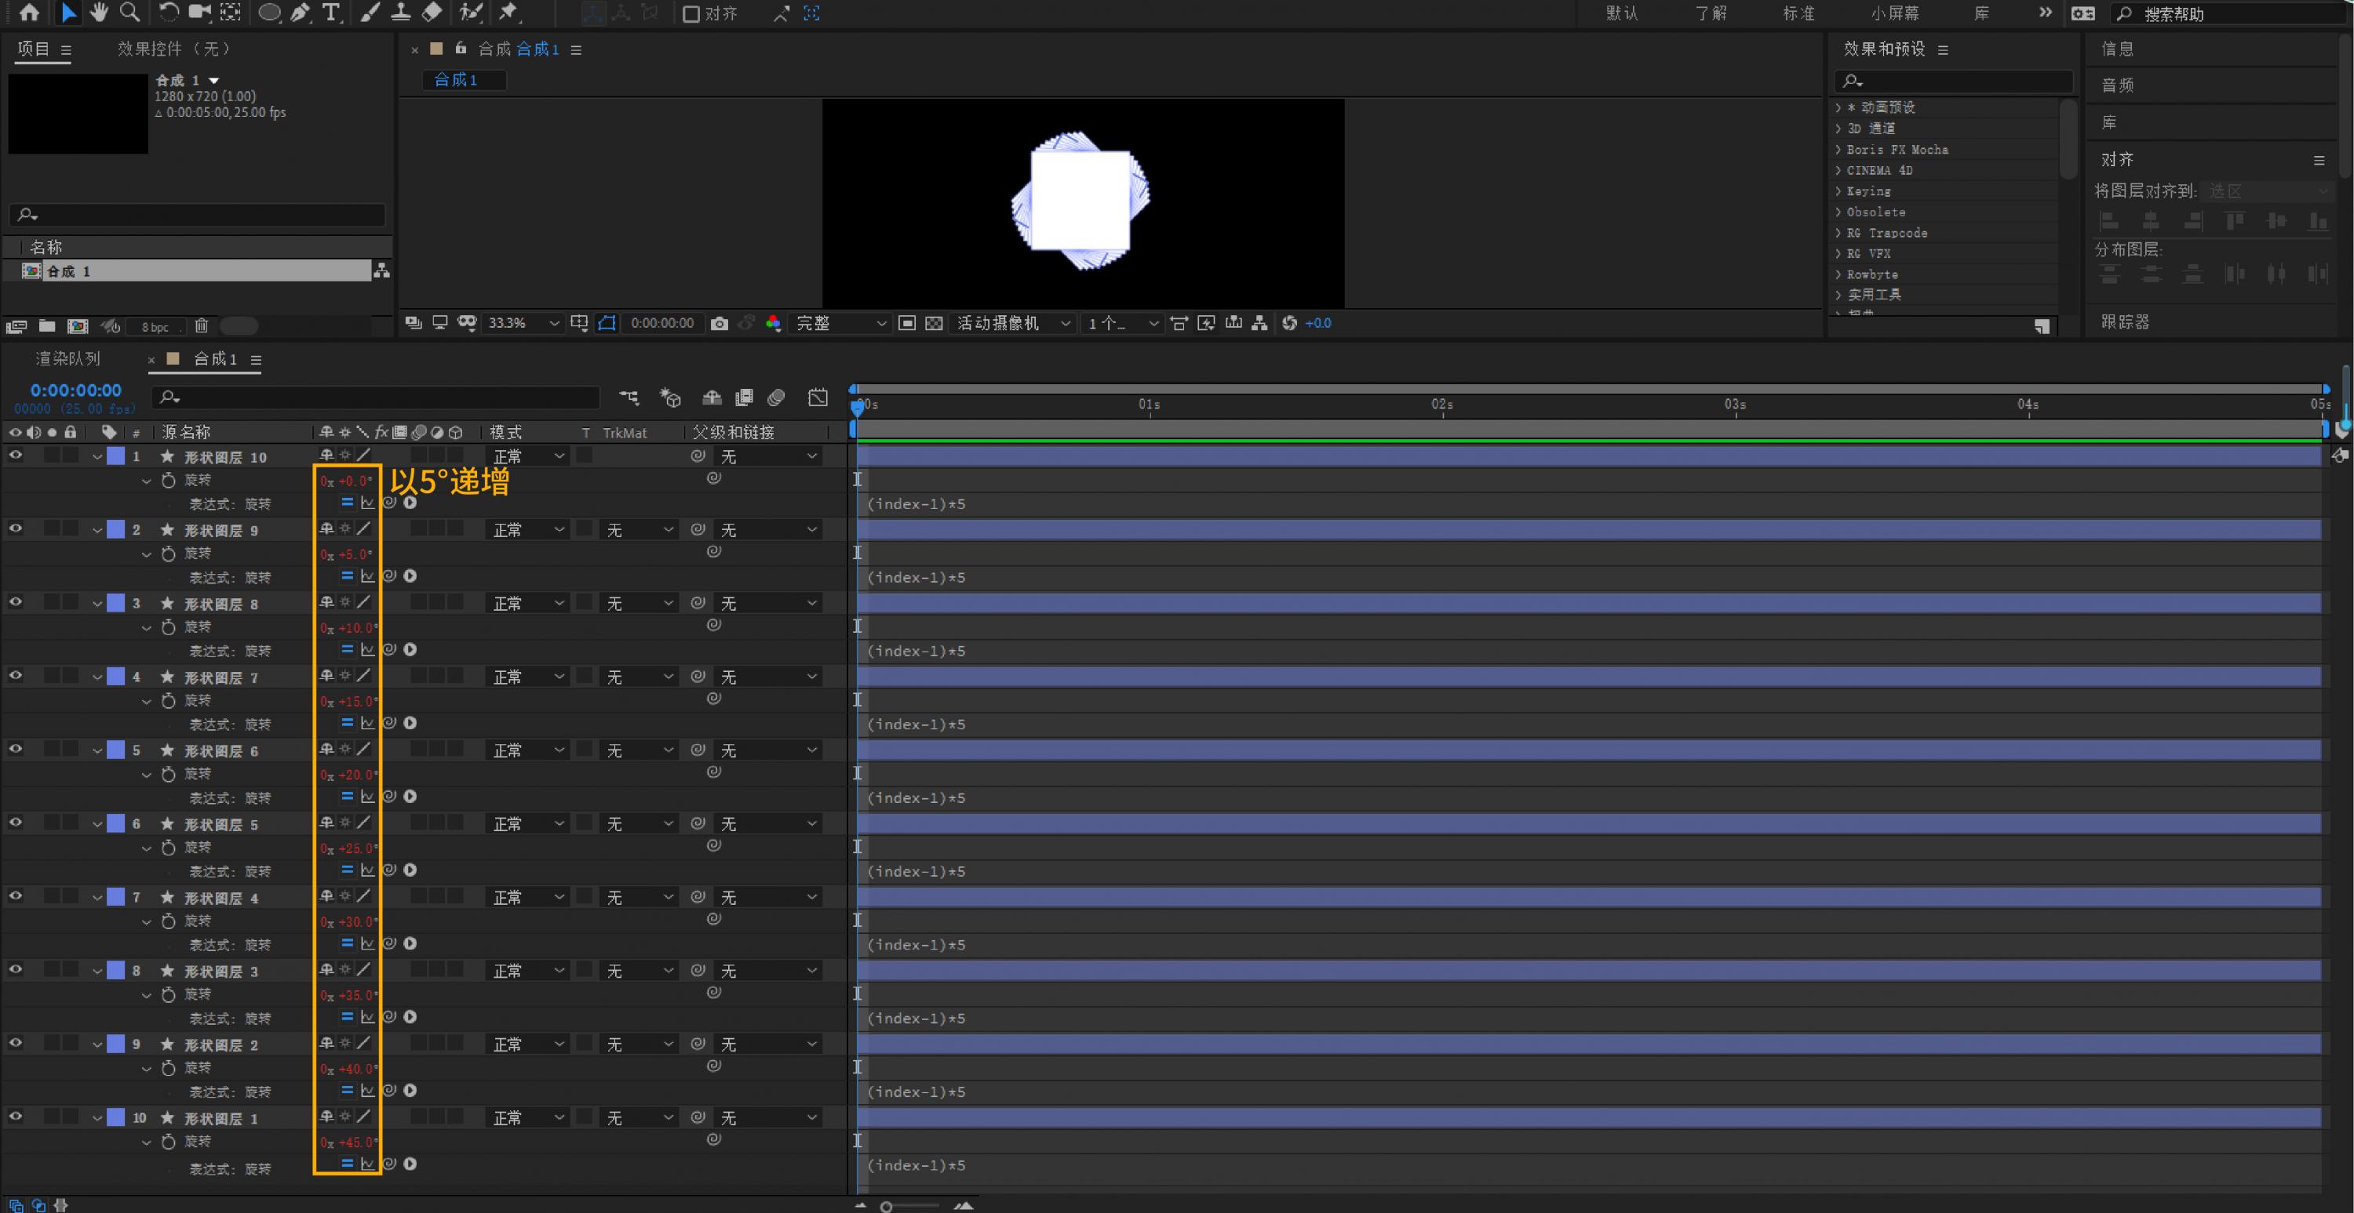
Task: Open the 跟踪器 panel
Action: pos(2125,321)
